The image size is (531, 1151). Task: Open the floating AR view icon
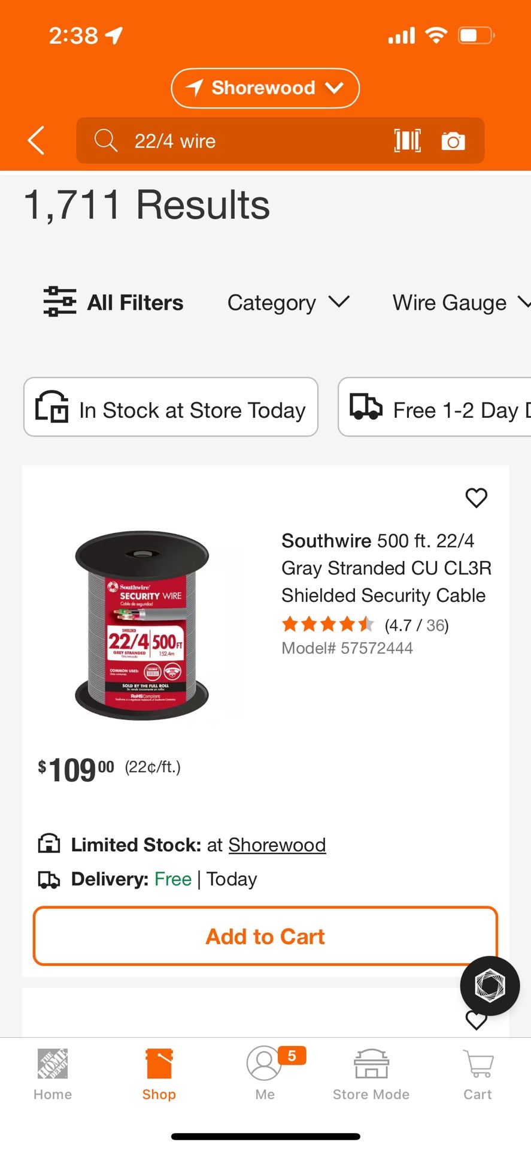pos(490,986)
